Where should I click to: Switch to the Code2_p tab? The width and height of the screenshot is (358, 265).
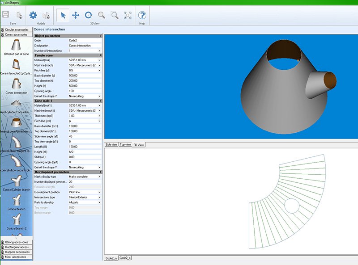tap(125, 258)
